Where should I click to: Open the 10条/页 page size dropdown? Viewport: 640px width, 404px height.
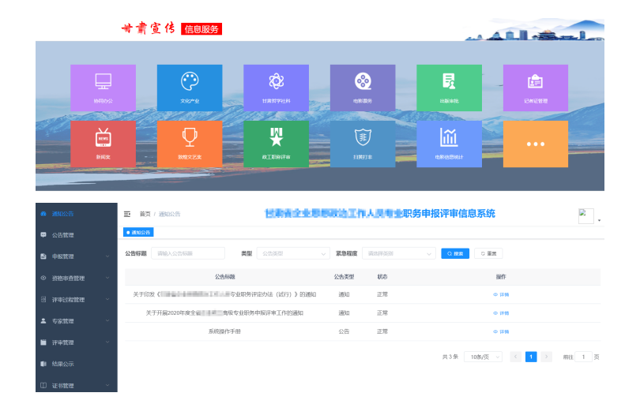tap(483, 357)
